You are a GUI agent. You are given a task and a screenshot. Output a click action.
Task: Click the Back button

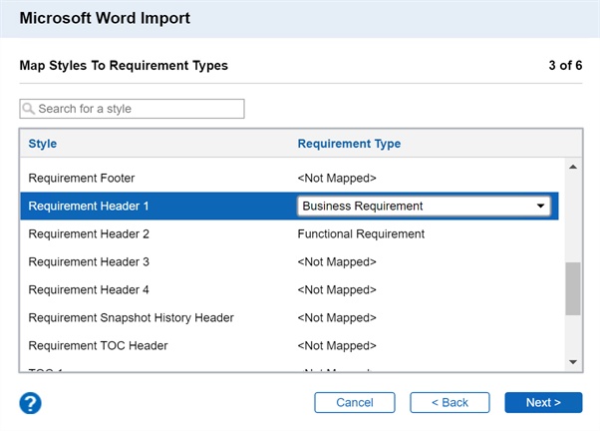tap(449, 402)
